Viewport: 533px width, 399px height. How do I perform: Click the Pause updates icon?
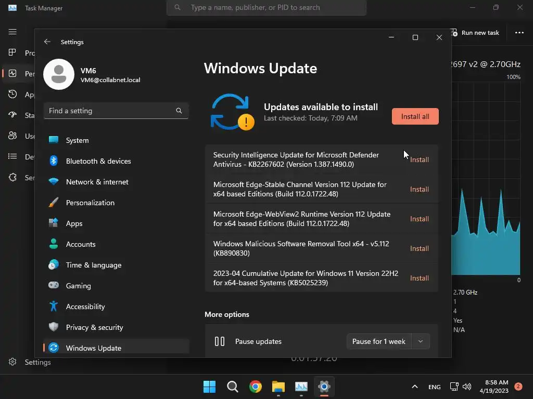click(220, 341)
